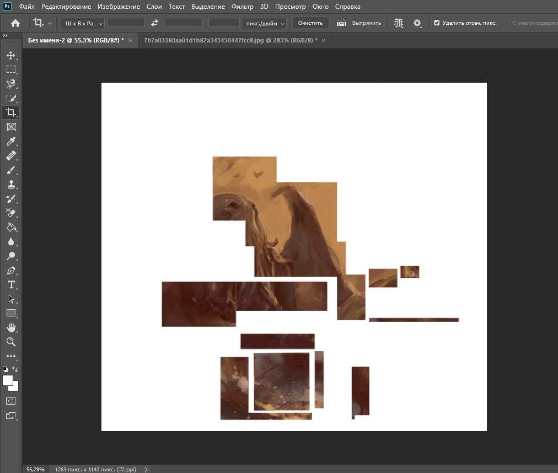Expand the status bar info arrow
Image resolution: width=558 pixels, height=473 pixels.
coord(146,470)
